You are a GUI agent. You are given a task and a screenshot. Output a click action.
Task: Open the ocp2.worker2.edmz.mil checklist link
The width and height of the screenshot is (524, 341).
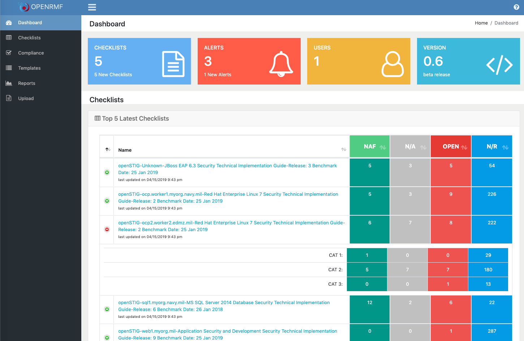coord(232,226)
